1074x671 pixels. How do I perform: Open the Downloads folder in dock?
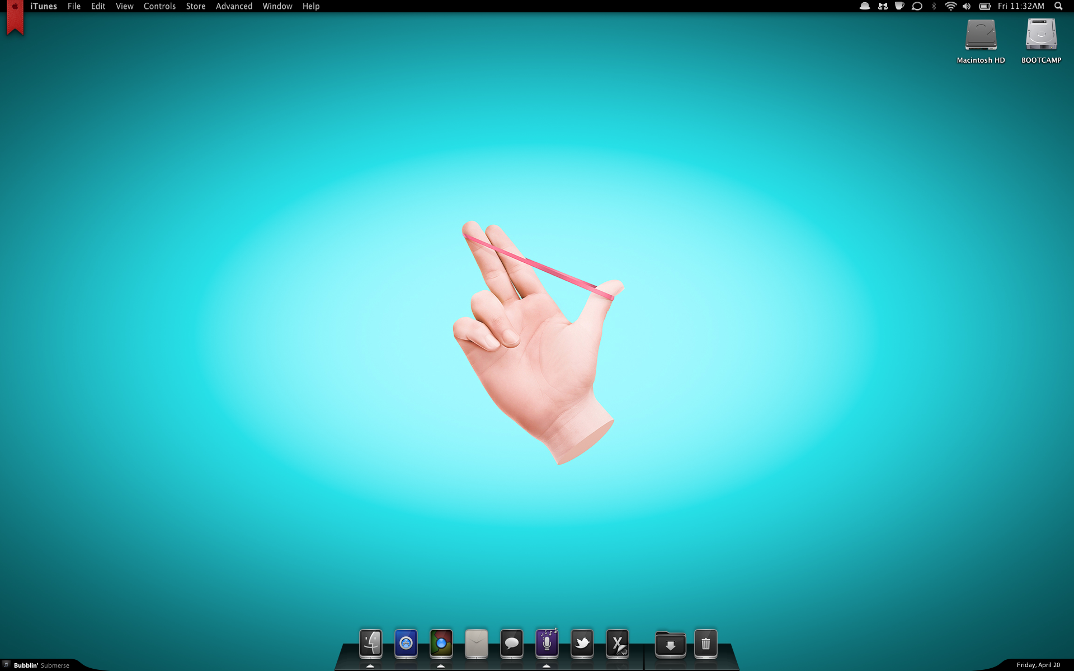(670, 645)
